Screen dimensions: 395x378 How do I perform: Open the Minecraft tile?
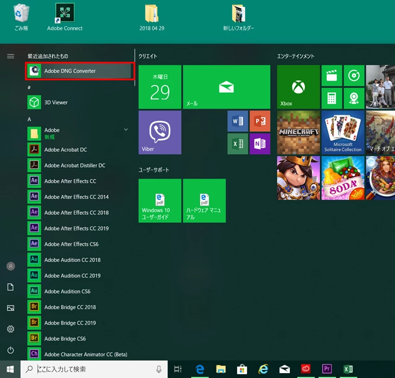[298, 132]
